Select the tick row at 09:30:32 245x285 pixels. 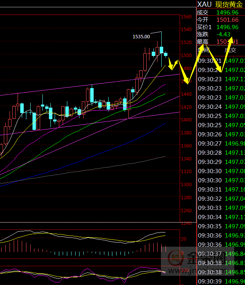pyautogui.click(x=221, y=199)
